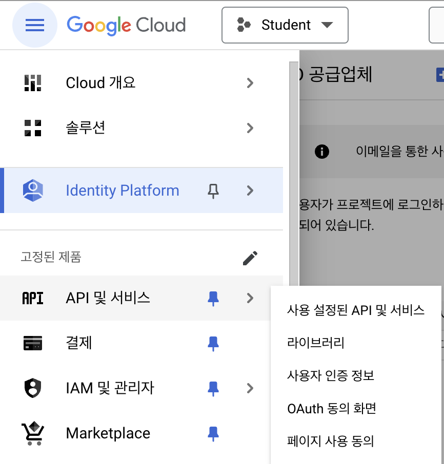Click the Google Cloud logo
The width and height of the screenshot is (444, 464).
tap(126, 25)
